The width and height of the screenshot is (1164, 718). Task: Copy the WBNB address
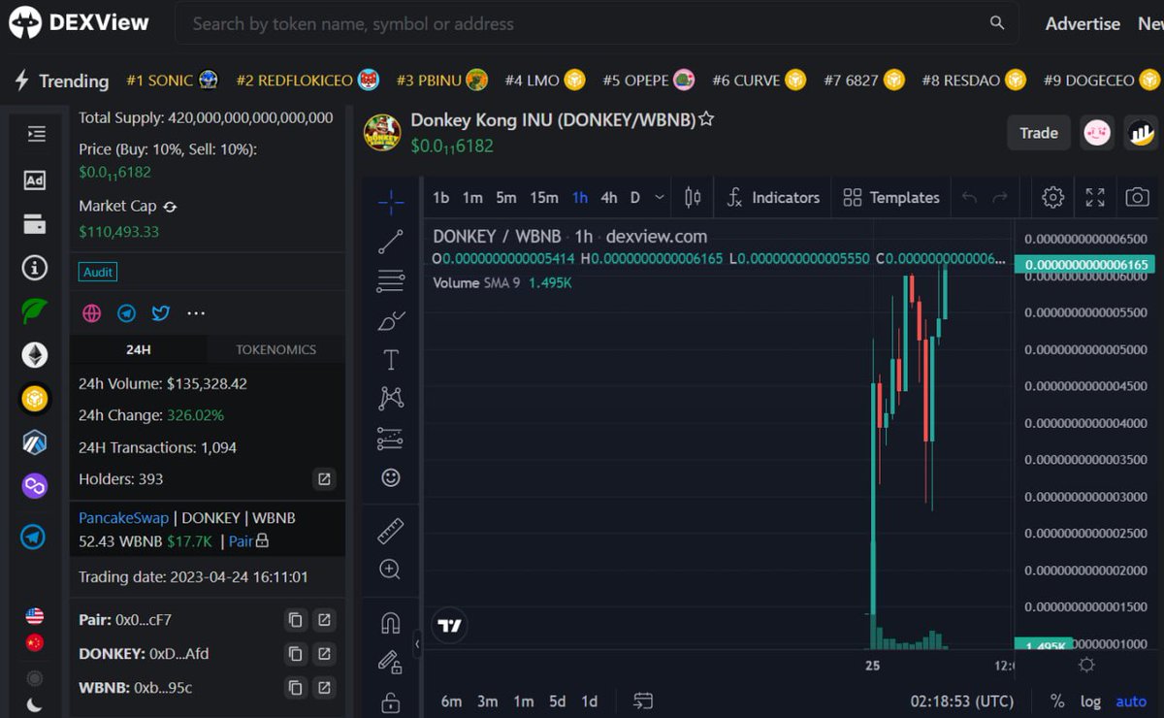(x=296, y=688)
